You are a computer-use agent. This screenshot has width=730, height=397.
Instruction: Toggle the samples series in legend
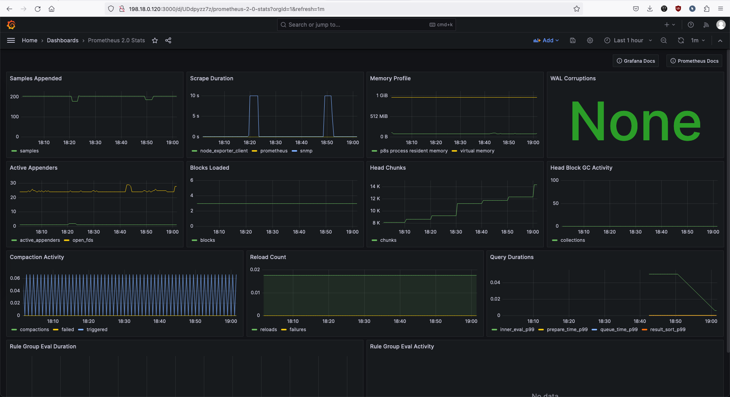[29, 151]
